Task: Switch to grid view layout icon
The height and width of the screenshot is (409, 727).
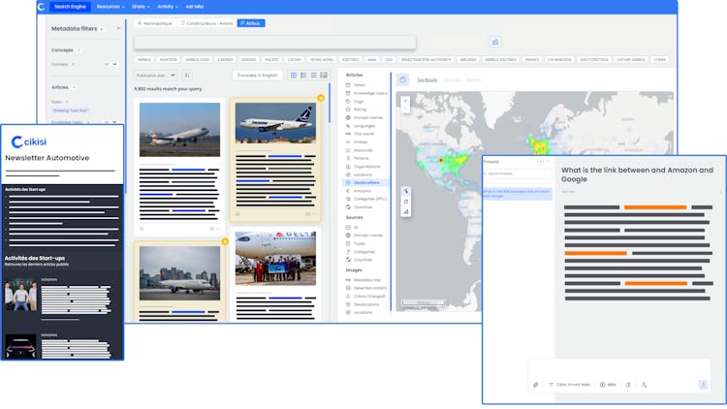Action: tap(294, 76)
